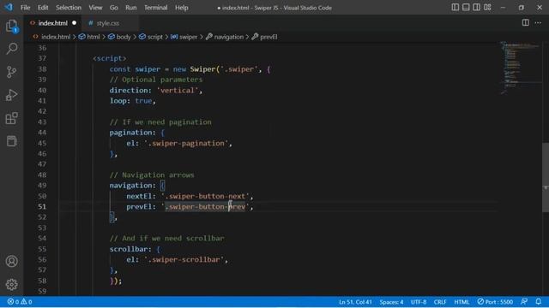This screenshot has width=549, height=308.
Task: Open the Edit menu
Action: (x=43, y=8)
